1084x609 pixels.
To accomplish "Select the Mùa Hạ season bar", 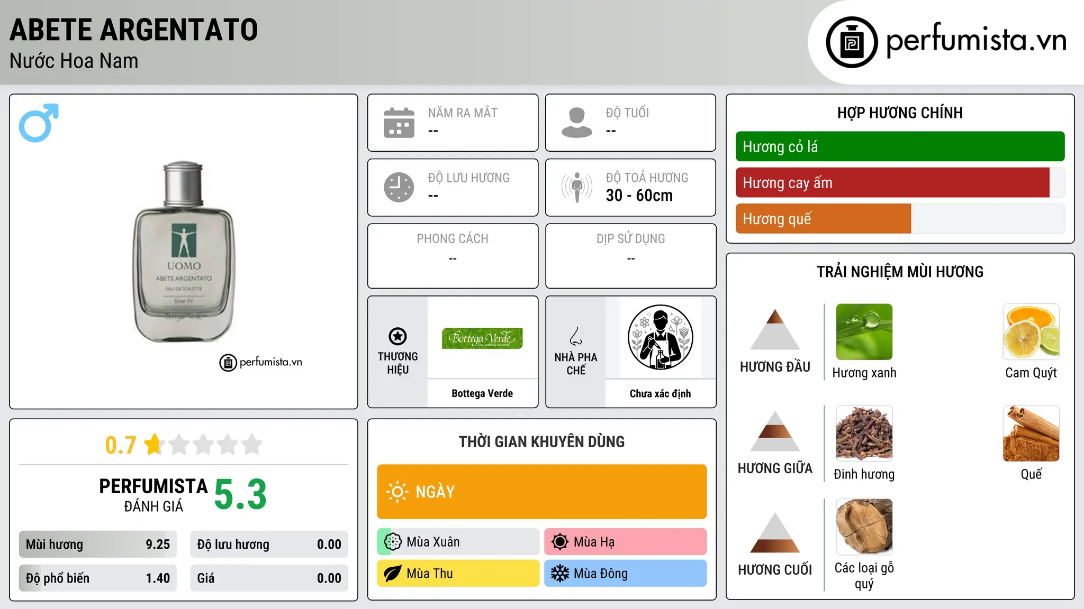I will [x=625, y=542].
